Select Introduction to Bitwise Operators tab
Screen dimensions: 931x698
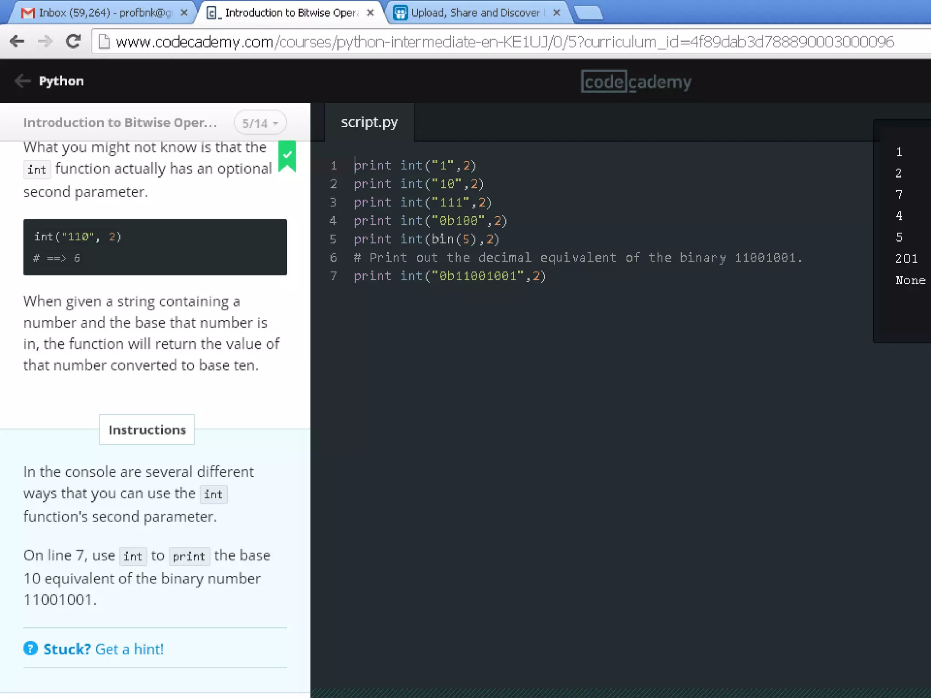(x=291, y=13)
